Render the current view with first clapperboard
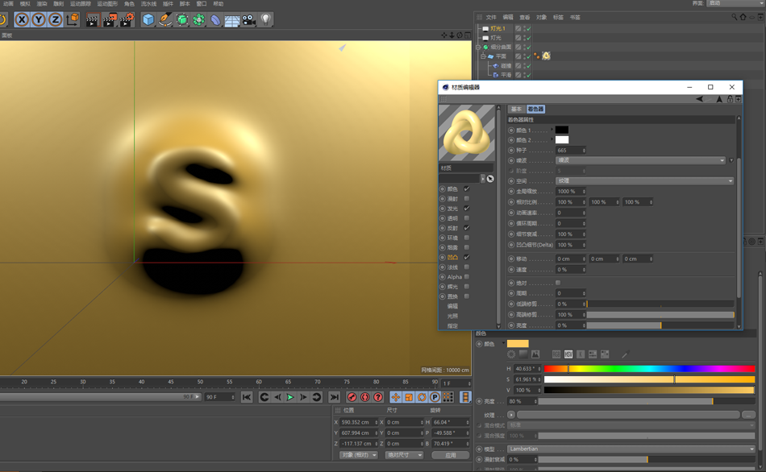 93,19
